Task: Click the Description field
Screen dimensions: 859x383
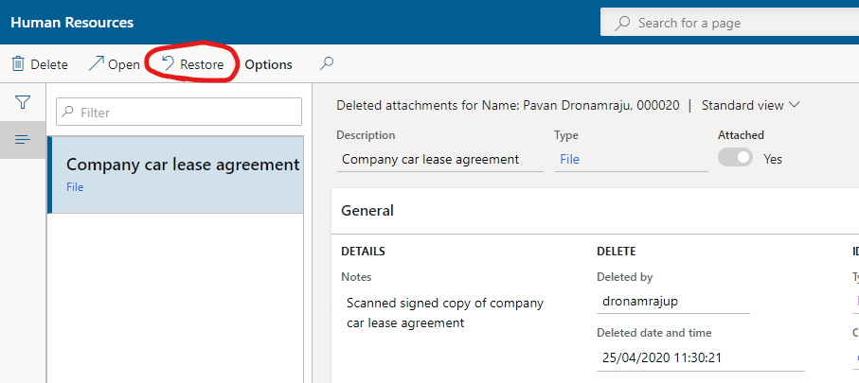Action: click(x=439, y=159)
